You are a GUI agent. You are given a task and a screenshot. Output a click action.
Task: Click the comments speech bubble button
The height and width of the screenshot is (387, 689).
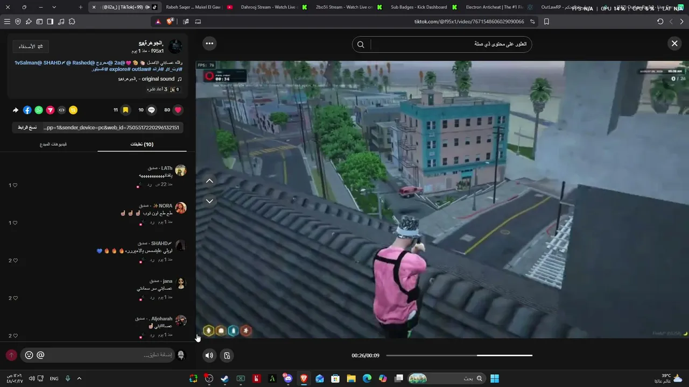point(152,110)
